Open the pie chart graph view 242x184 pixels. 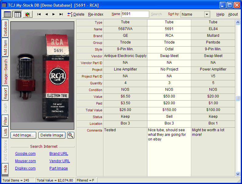coord(28,14)
